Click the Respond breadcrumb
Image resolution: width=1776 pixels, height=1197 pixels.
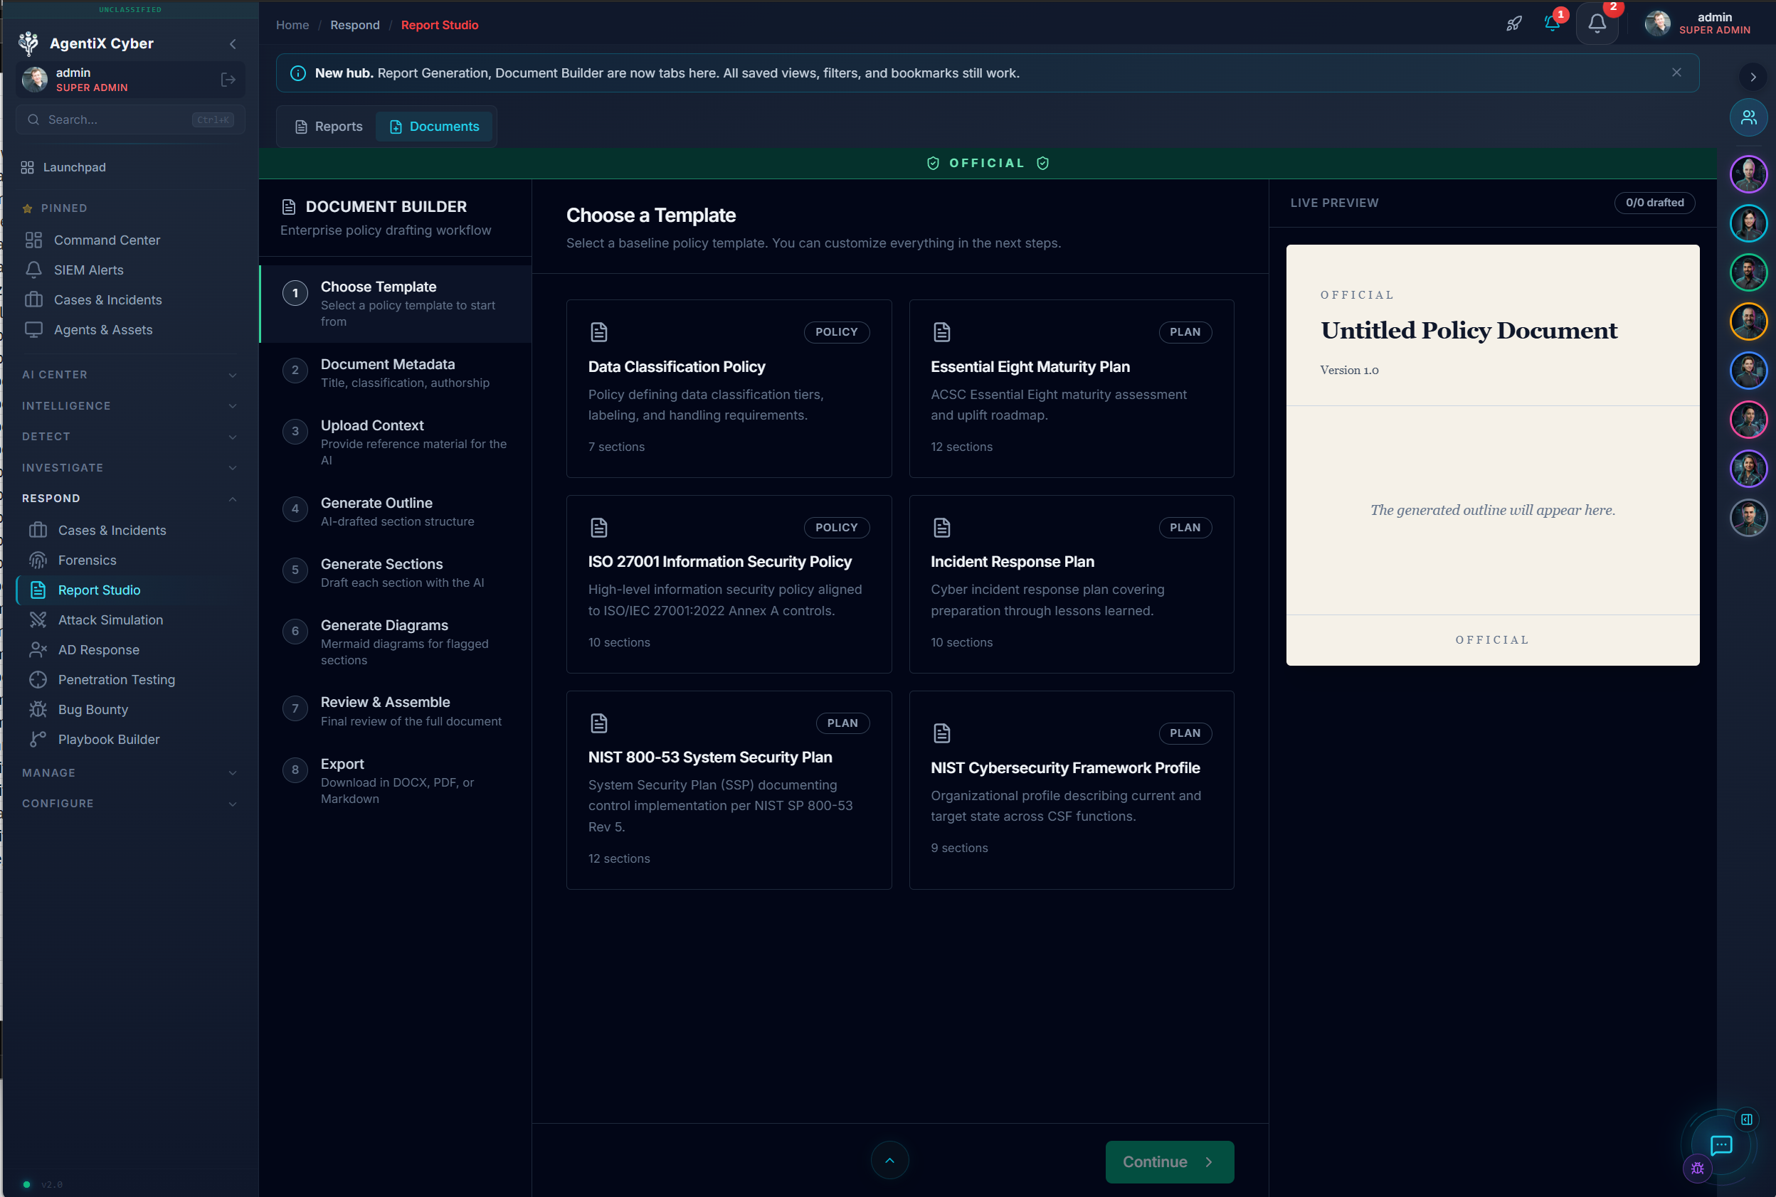(355, 24)
